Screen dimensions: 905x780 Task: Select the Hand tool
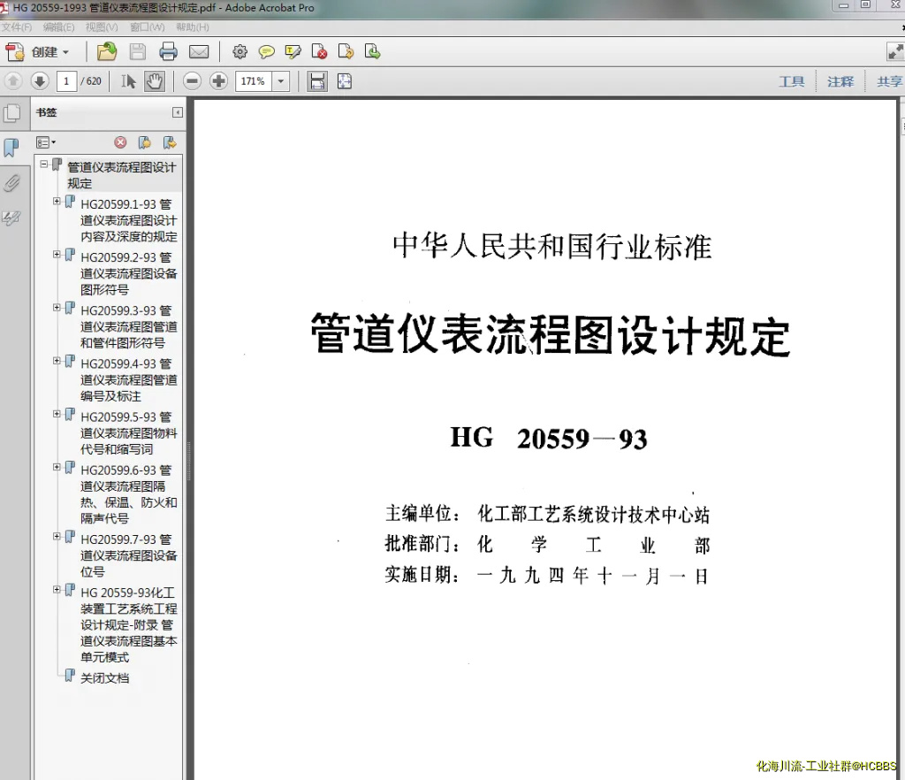pyautogui.click(x=155, y=81)
